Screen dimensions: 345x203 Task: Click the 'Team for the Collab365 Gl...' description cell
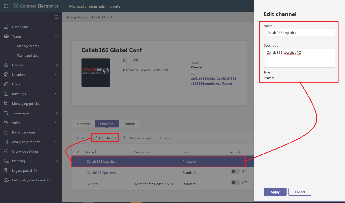point(155,184)
